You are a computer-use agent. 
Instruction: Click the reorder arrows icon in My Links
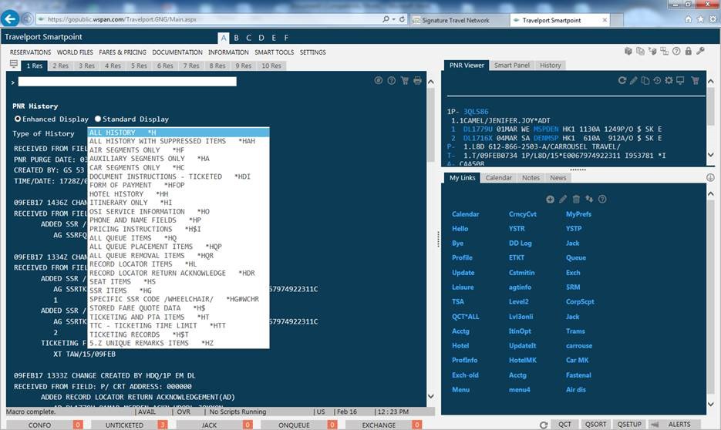click(x=589, y=199)
